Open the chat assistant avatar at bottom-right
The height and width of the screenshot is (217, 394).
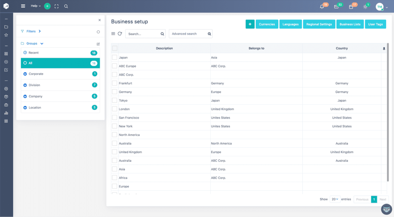[386, 209]
